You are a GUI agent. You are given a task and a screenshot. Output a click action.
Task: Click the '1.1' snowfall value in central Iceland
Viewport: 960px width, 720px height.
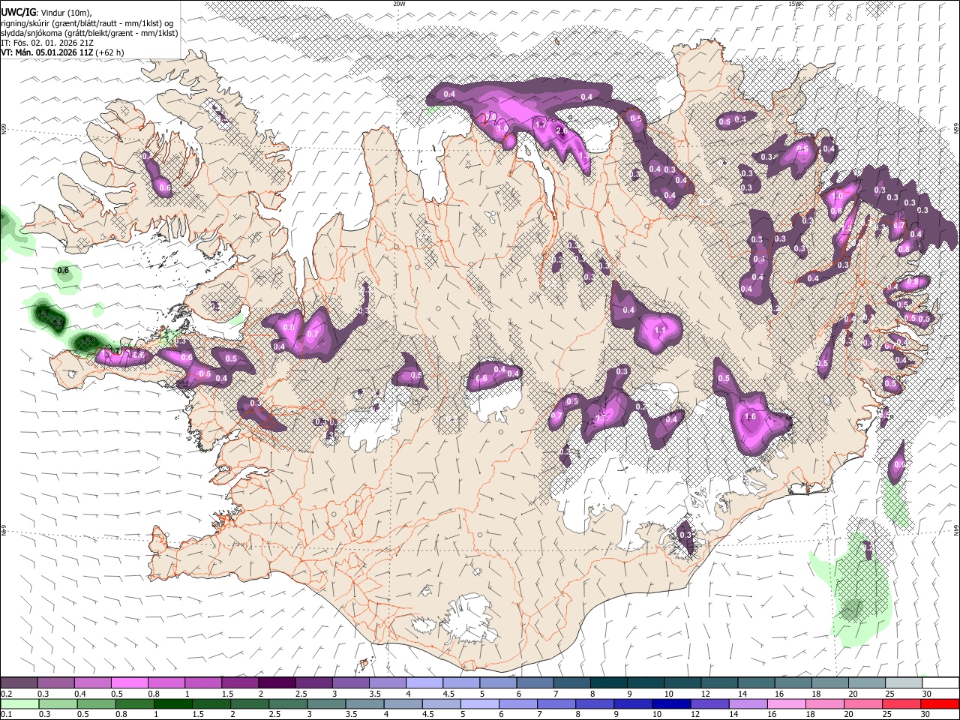pos(661,330)
